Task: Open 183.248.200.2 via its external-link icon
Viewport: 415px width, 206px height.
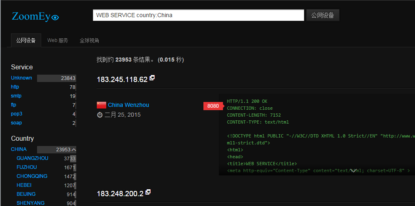Action: tap(148, 192)
